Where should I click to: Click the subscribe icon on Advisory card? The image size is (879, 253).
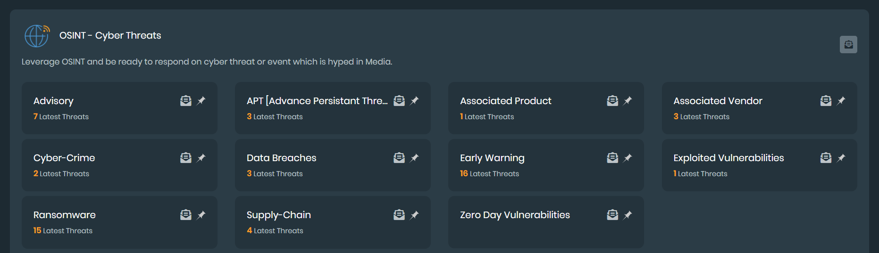point(186,101)
